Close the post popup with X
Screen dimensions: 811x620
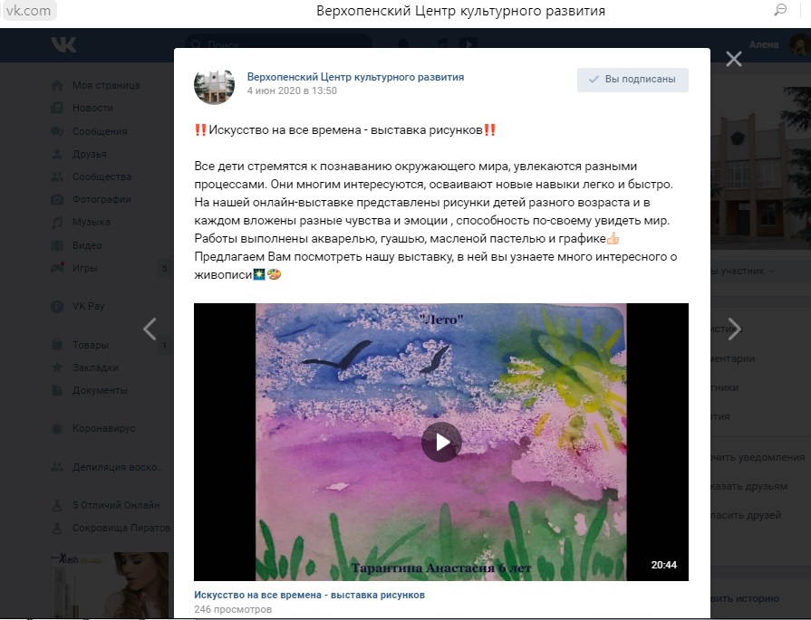(x=733, y=59)
